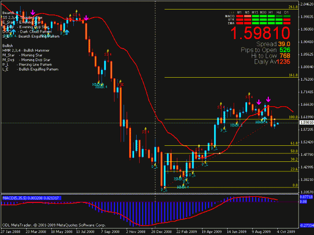Click the MACD(5,35,5) indicator label
This screenshot has width=314, height=235.
[x=32, y=198]
